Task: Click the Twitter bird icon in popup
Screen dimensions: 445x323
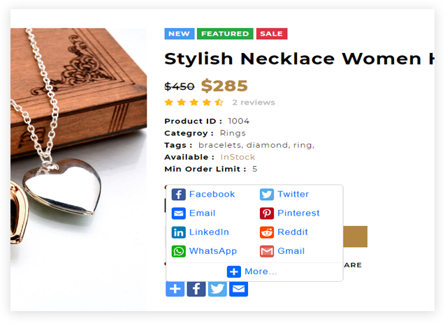Action: (267, 195)
